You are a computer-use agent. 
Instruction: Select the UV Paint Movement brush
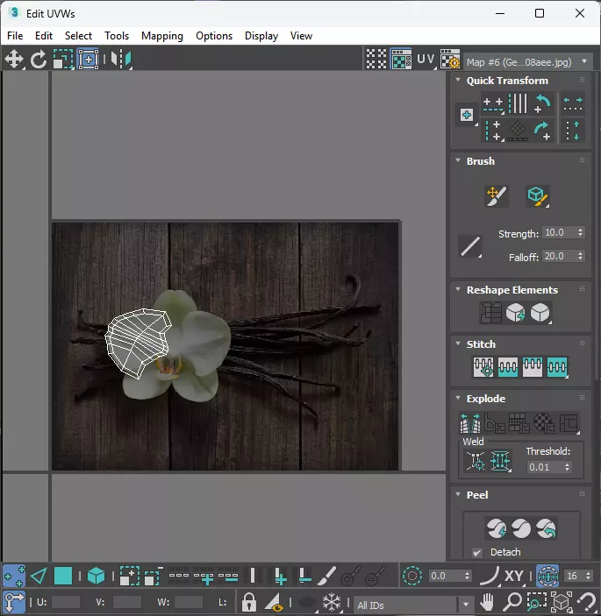497,196
